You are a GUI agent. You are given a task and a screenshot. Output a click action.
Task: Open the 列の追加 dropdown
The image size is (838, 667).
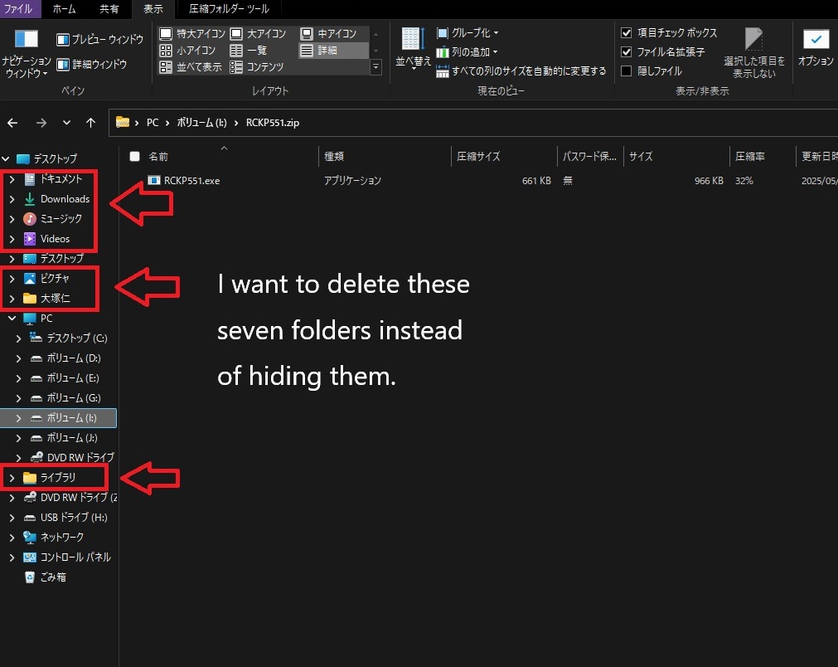[x=467, y=52]
